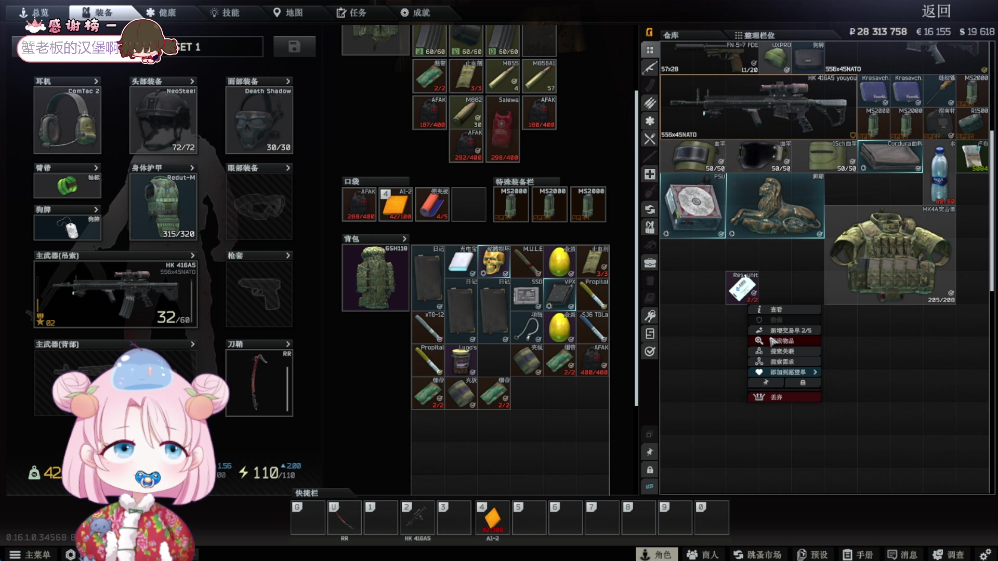Choose 丢弃 discard in the context menu
Image resolution: width=998 pixels, height=561 pixels.
coord(784,397)
